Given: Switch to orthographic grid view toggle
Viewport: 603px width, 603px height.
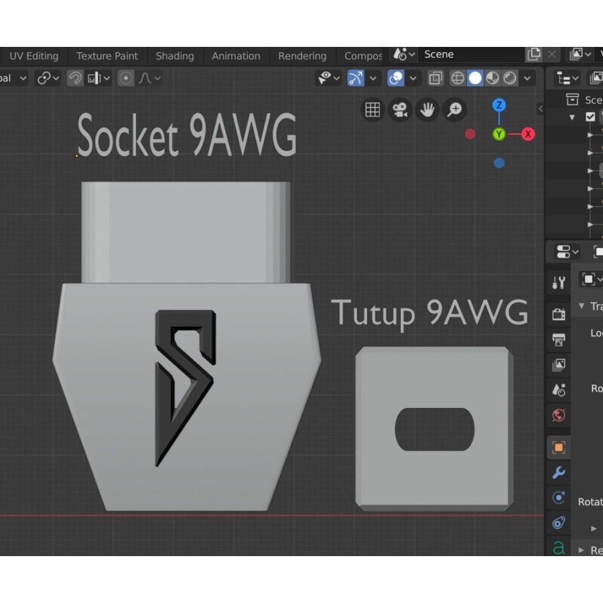Looking at the screenshot, I should 373,109.
